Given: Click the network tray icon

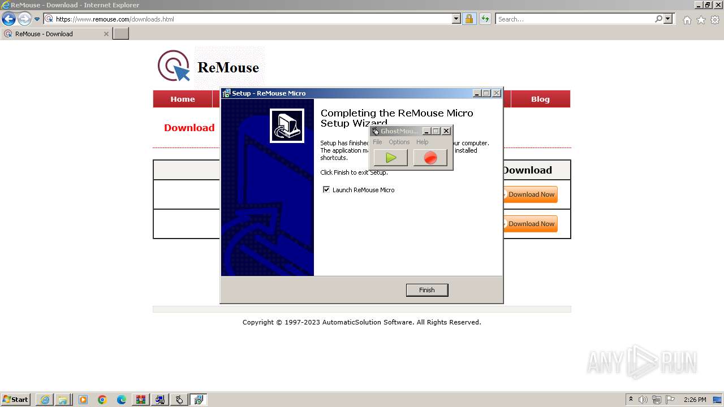Looking at the screenshot, I should 657,400.
